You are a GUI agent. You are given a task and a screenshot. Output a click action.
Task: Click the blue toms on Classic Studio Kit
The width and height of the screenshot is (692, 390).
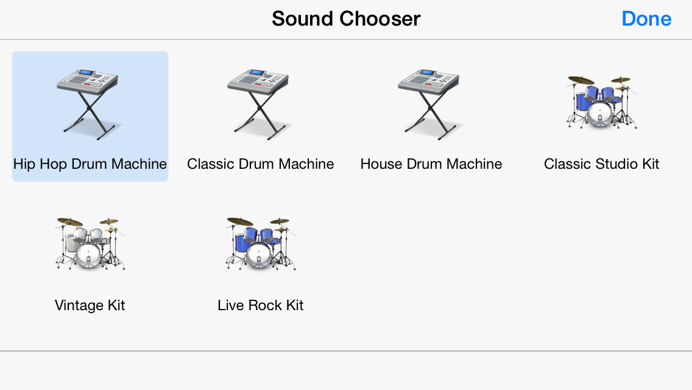click(599, 94)
